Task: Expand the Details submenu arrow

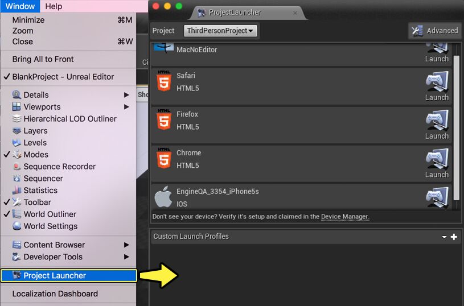Action: 126,95
